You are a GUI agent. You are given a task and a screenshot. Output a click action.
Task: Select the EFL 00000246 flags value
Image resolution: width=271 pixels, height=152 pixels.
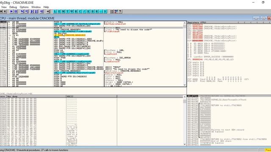pyautogui.click(x=198, y=60)
